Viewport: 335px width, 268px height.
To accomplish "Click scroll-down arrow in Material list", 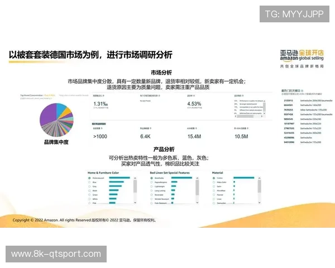I will (x=260, y=202).
